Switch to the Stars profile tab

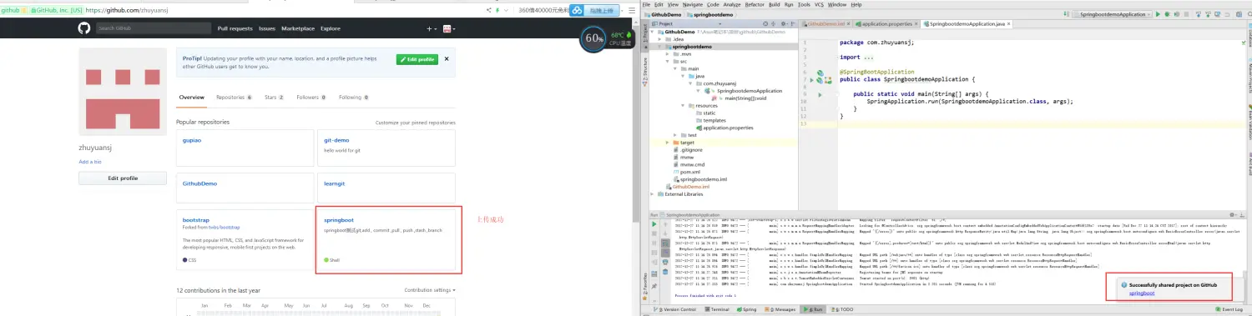pos(274,98)
